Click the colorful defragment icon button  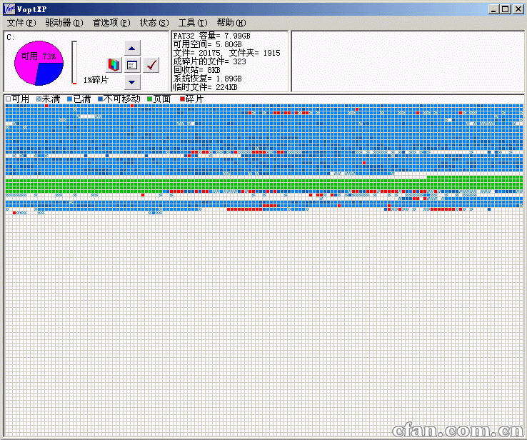point(114,64)
